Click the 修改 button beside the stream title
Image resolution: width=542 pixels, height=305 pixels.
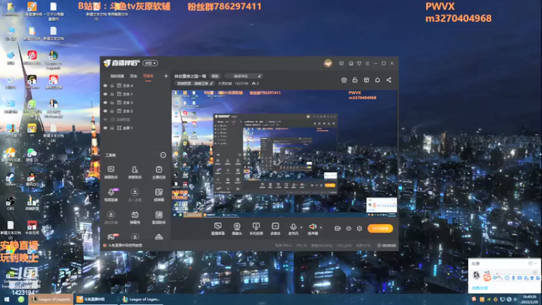tap(215, 76)
